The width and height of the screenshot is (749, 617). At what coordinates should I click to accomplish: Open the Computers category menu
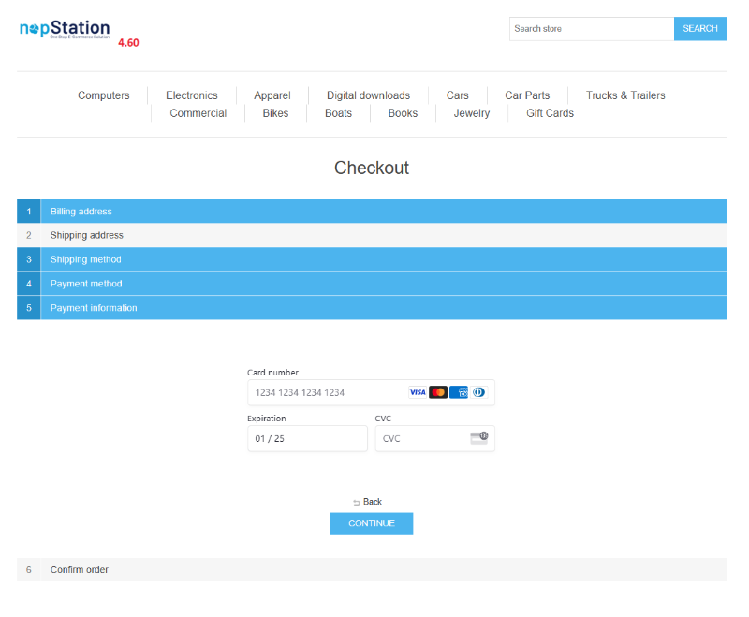103,95
